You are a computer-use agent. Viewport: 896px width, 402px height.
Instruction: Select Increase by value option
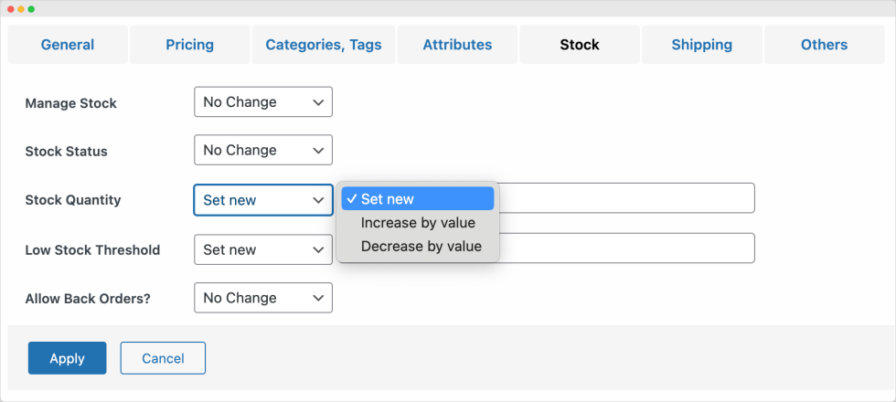point(418,223)
